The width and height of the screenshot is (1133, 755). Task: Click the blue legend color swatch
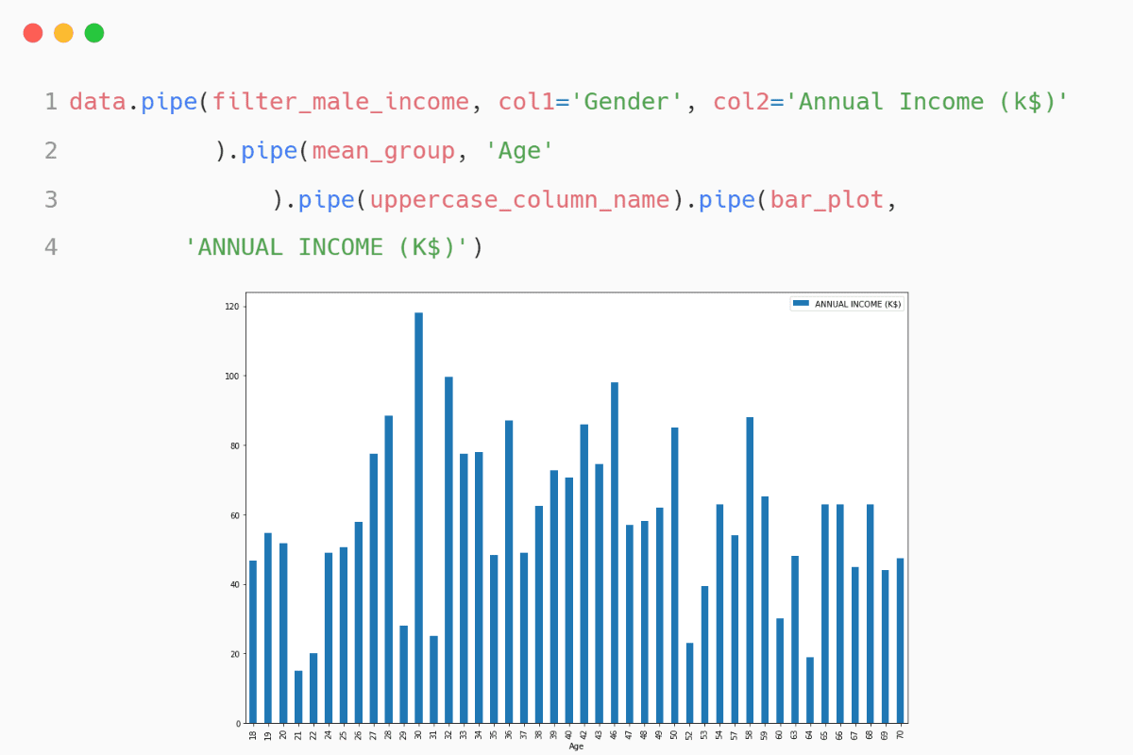point(801,304)
